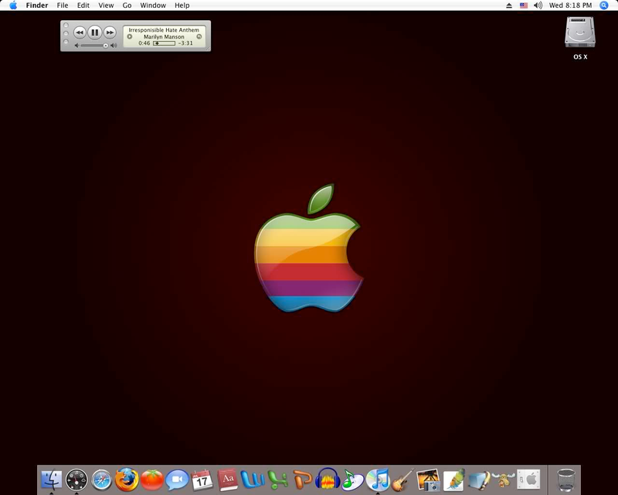Open the colorful feather app in dock
The height and width of the screenshot is (495, 618).
coord(453,480)
